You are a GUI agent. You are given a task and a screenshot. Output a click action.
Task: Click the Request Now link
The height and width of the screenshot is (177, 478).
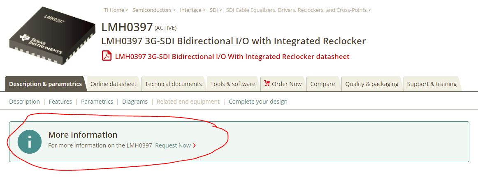pyautogui.click(x=173, y=145)
